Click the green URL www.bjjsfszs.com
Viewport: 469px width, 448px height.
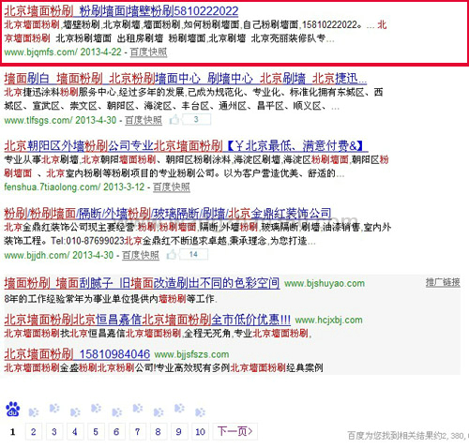coord(191,354)
